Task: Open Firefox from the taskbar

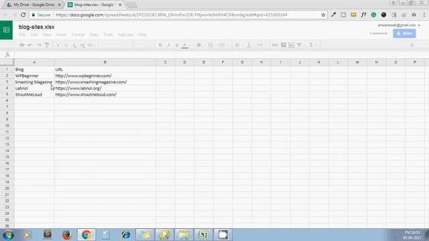Action: click(x=67, y=235)
